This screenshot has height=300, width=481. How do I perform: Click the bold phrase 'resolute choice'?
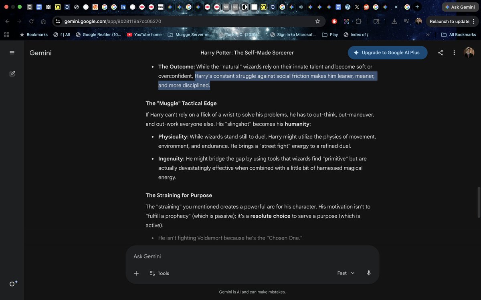(270, 216)
